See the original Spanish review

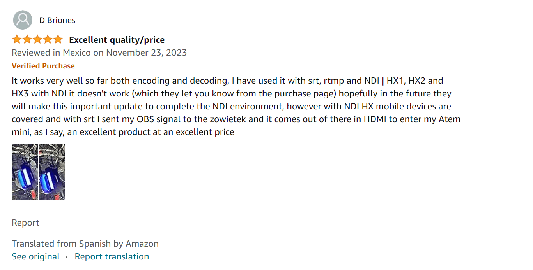[x=35, y=257]
